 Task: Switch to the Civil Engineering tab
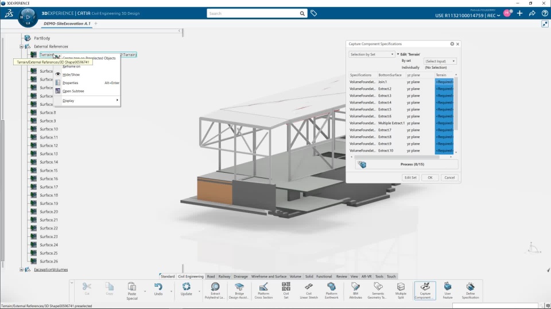(x=191, y=276)
